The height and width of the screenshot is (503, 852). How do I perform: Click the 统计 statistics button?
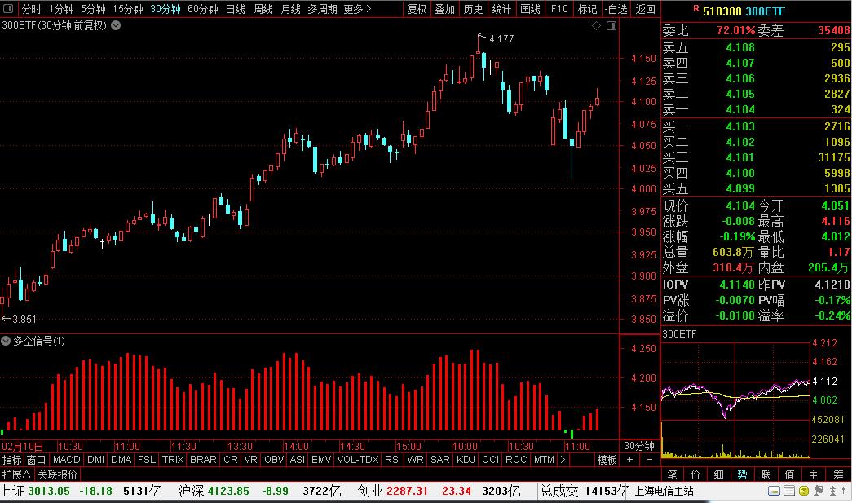click(x=501, y=9)
